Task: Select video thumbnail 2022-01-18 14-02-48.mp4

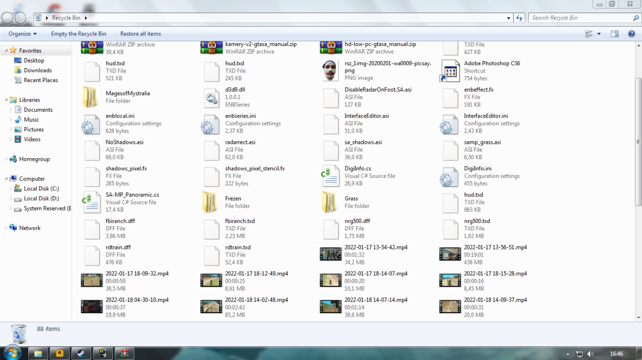Action: click(211, 306)
